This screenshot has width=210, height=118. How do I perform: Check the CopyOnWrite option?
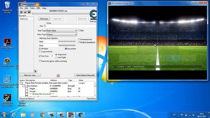pyautogui.click(x=40, y=51)
